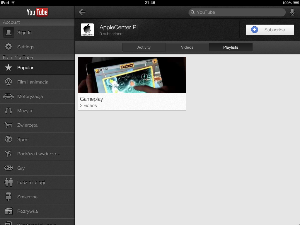Subscribe to AppleCenter PL channel
Screen dimensions: 300x225
[x=270, y=30]
